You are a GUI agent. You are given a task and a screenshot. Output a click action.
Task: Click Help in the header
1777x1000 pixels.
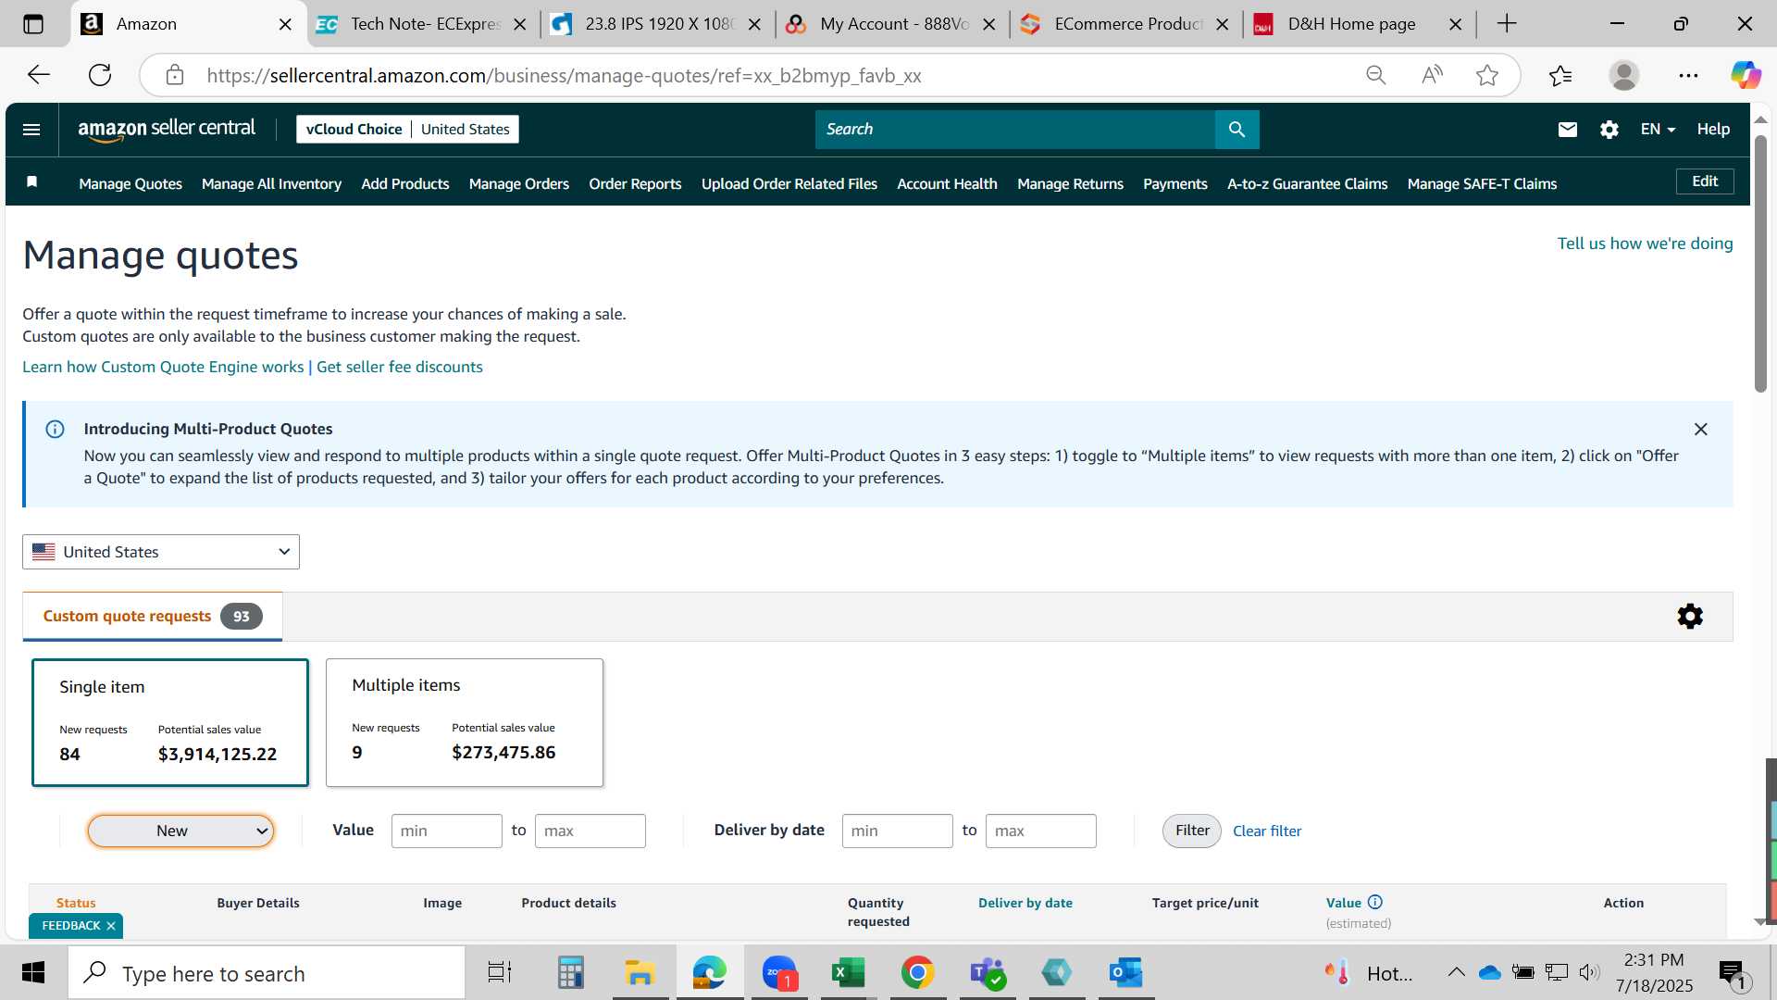(1713, 130)
